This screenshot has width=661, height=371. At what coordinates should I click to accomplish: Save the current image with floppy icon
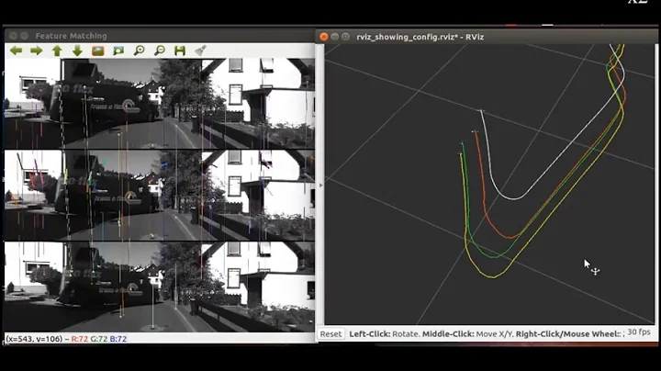pos(180,51)
